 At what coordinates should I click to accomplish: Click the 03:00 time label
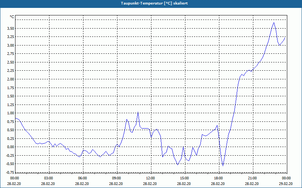click(x=49, y=178)
